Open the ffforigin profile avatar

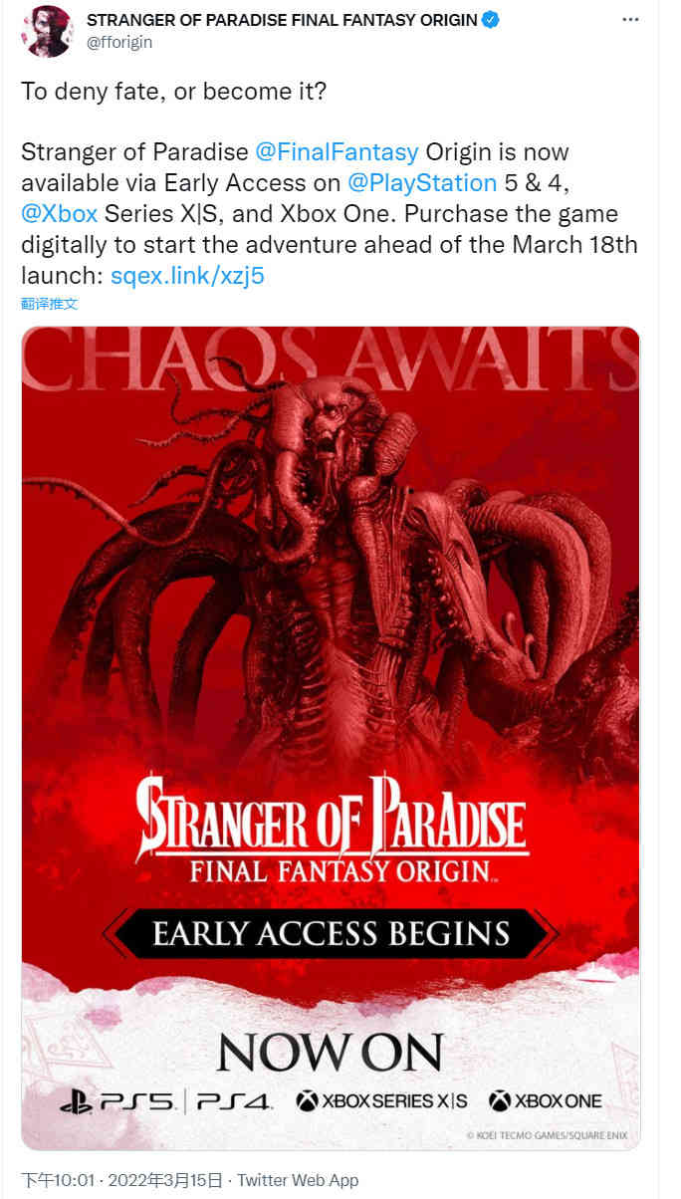pos(48,30)
